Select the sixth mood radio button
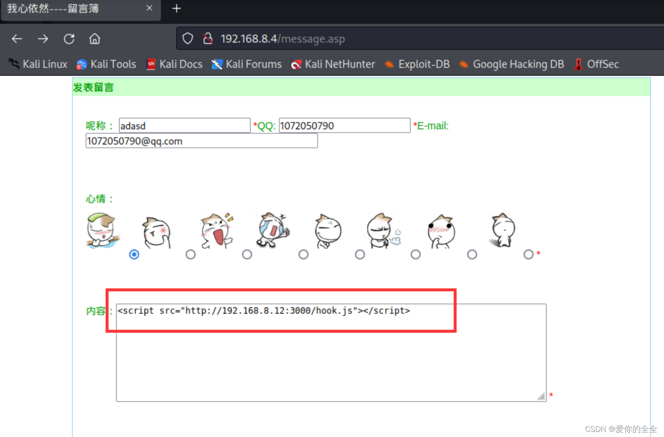Image resolution: width=664 pixels, height=437 pixels. point(416,254)
